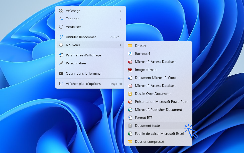The height and width of the screenshot is (153, 244).
Task: Select Microsoft Access Database listed right after Raccourci
Action: [158, 62]
